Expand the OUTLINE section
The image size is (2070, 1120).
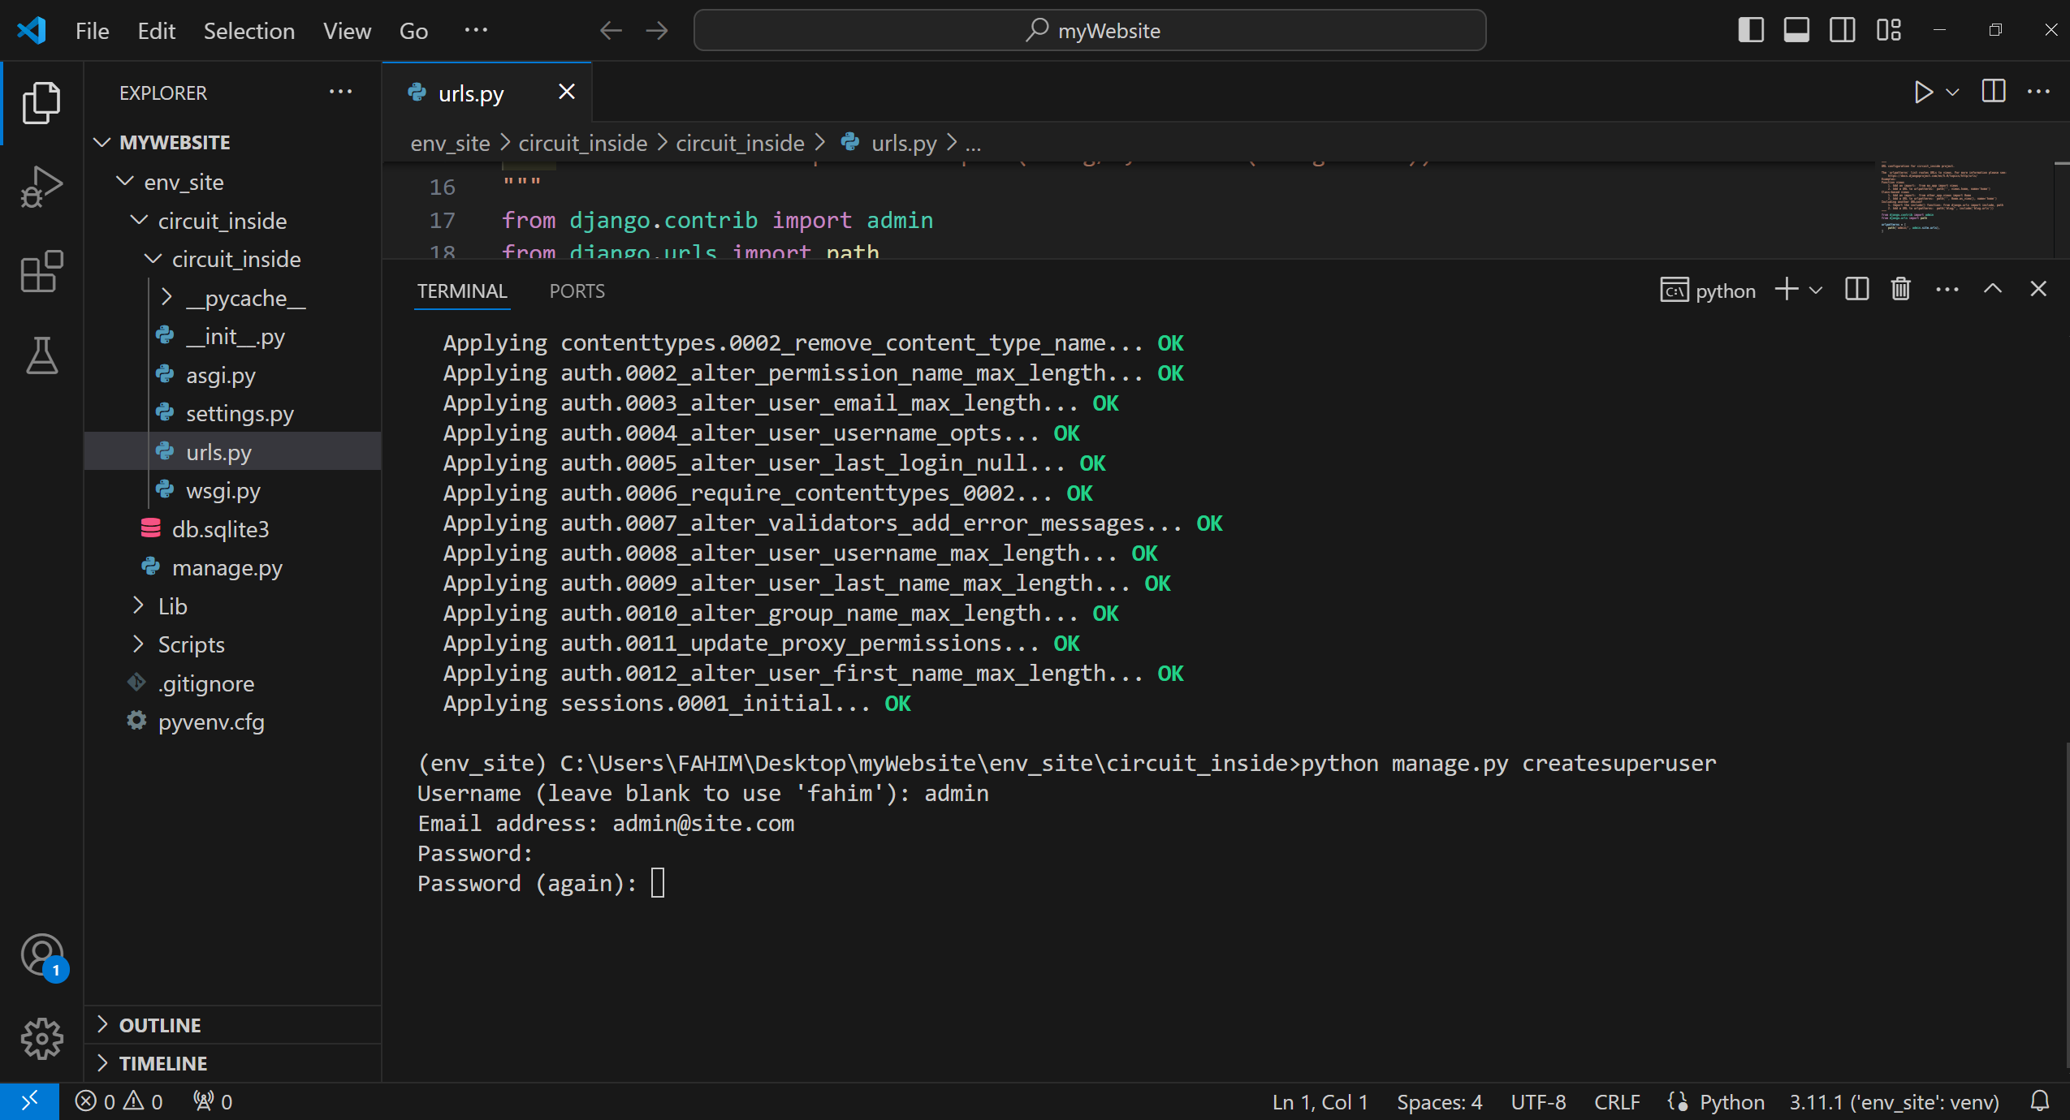click(232, 1025)
